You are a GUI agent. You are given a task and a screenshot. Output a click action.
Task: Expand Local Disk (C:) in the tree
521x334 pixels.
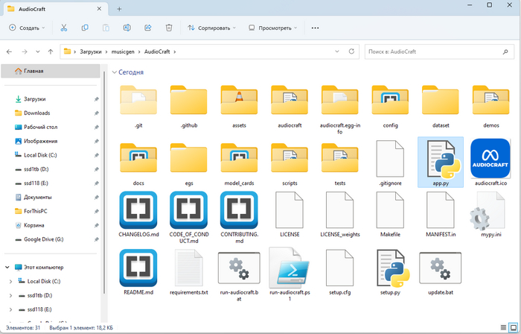[10, 281]
